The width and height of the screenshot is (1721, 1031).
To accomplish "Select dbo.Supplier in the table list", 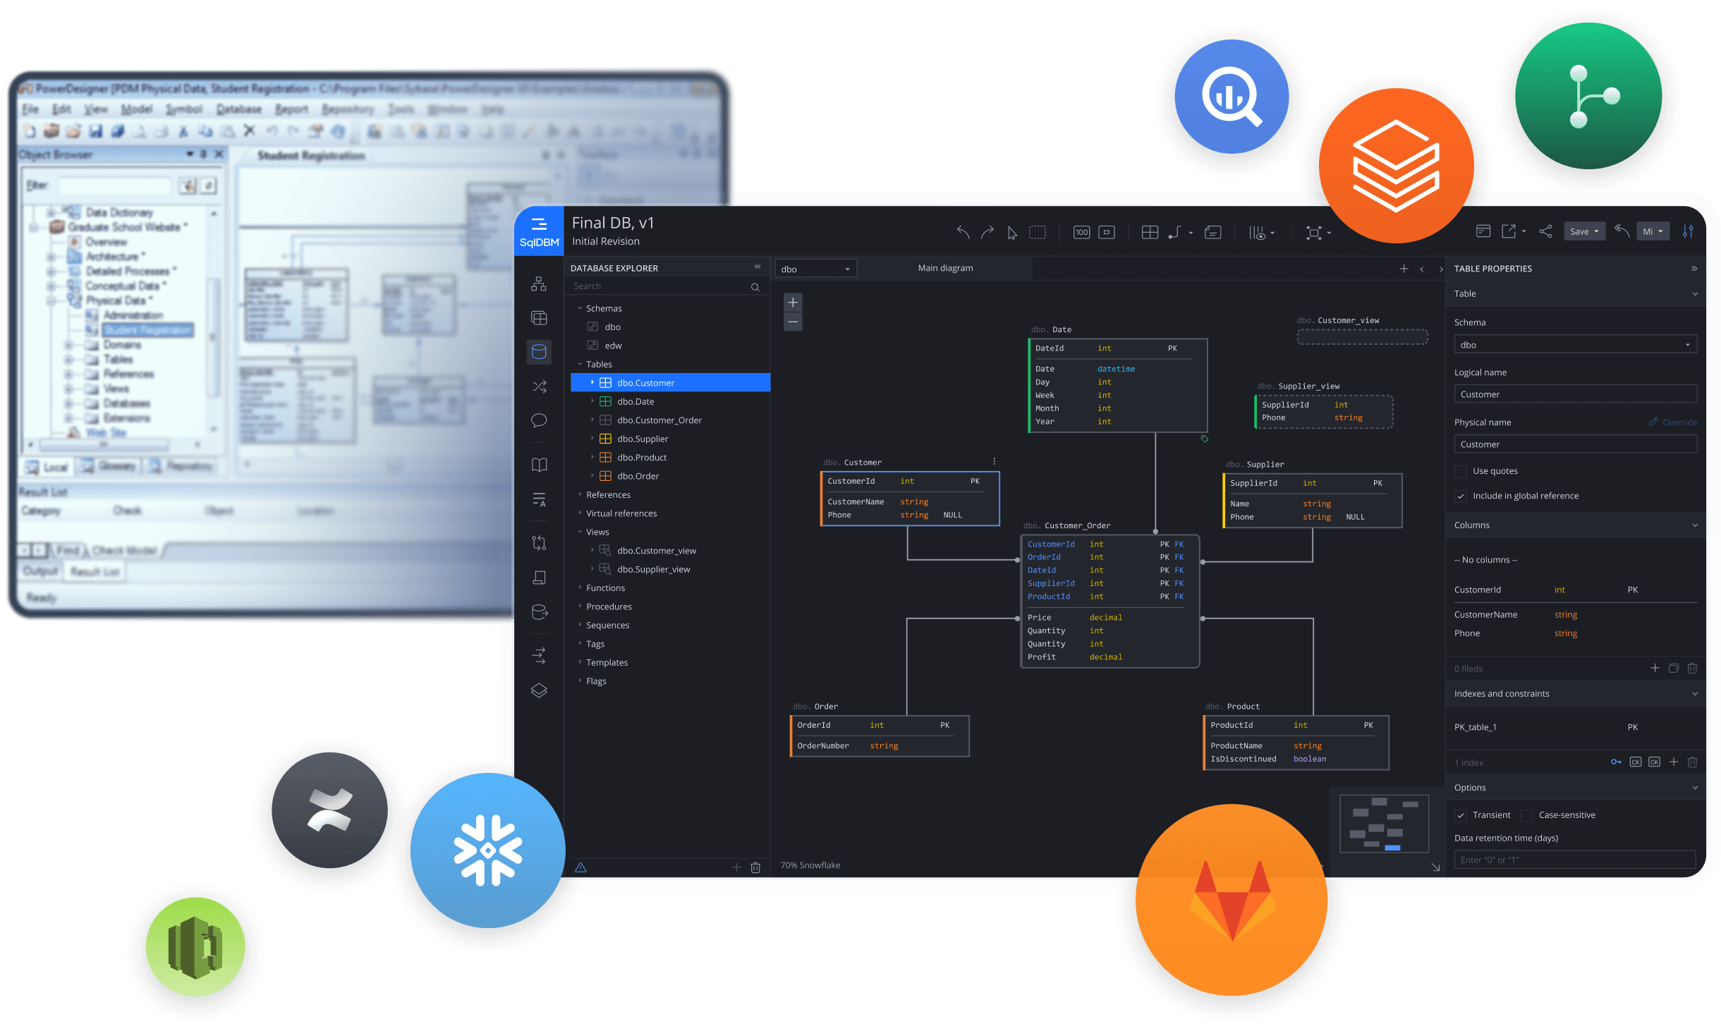I will pyautogui.click(x=642, y=438).
